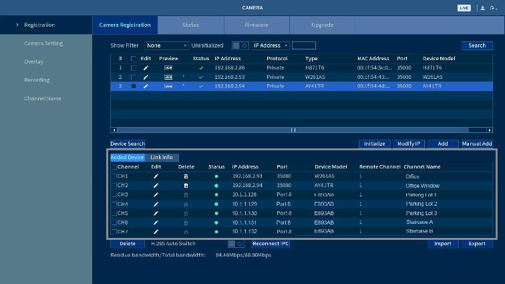Delete the CH2 Office Window camera
Screen dimensions: 505x284
click(x=186, y=186)
